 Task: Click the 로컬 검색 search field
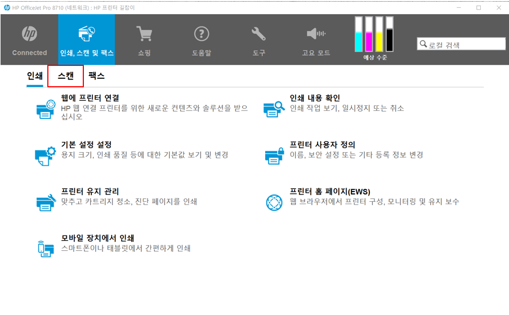pos(461,44)
